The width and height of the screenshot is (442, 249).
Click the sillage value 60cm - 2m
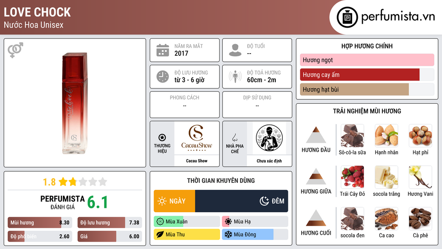pos(262,80)
